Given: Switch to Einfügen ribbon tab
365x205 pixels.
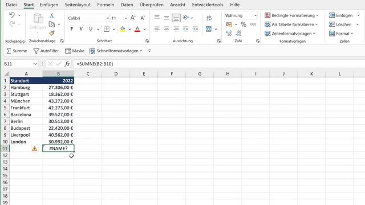Looking at the screenshot, I should pyautogui.click(x=49, y=5).
